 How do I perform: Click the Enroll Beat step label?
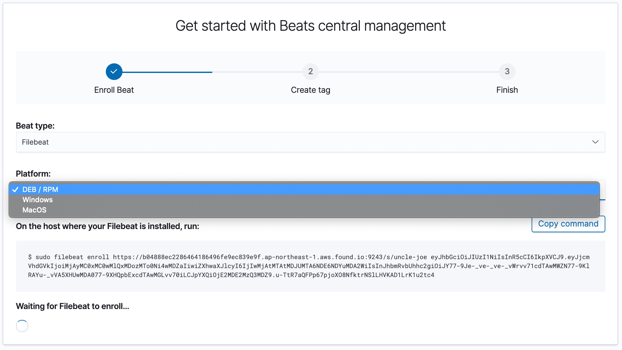114,90
